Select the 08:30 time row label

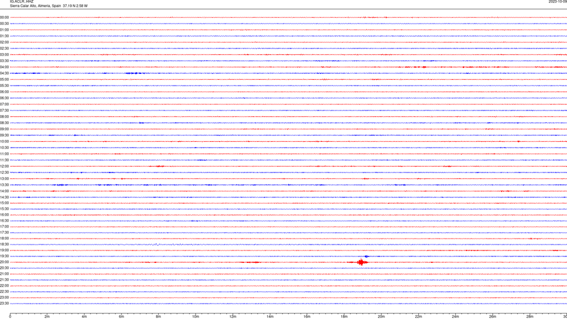pyautogui.click(x=4, y=123)
